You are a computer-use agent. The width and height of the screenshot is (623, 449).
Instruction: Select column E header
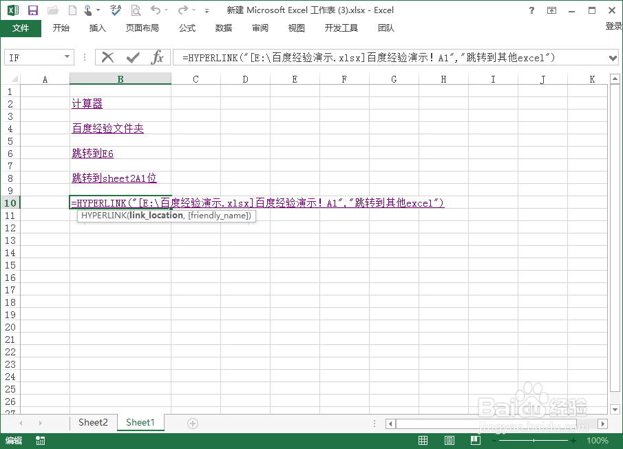pyautogui.click(x=295, y=79)
